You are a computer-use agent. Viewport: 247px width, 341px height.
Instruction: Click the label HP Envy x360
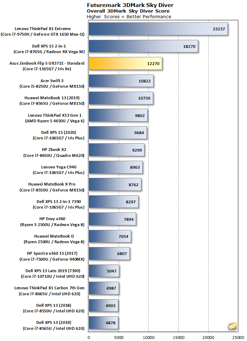pyautogui.click(x=52, y=219)
